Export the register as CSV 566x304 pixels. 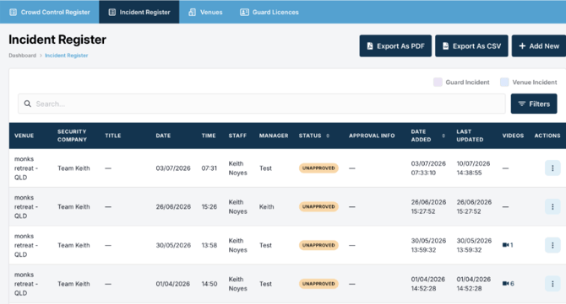(471, 46)
